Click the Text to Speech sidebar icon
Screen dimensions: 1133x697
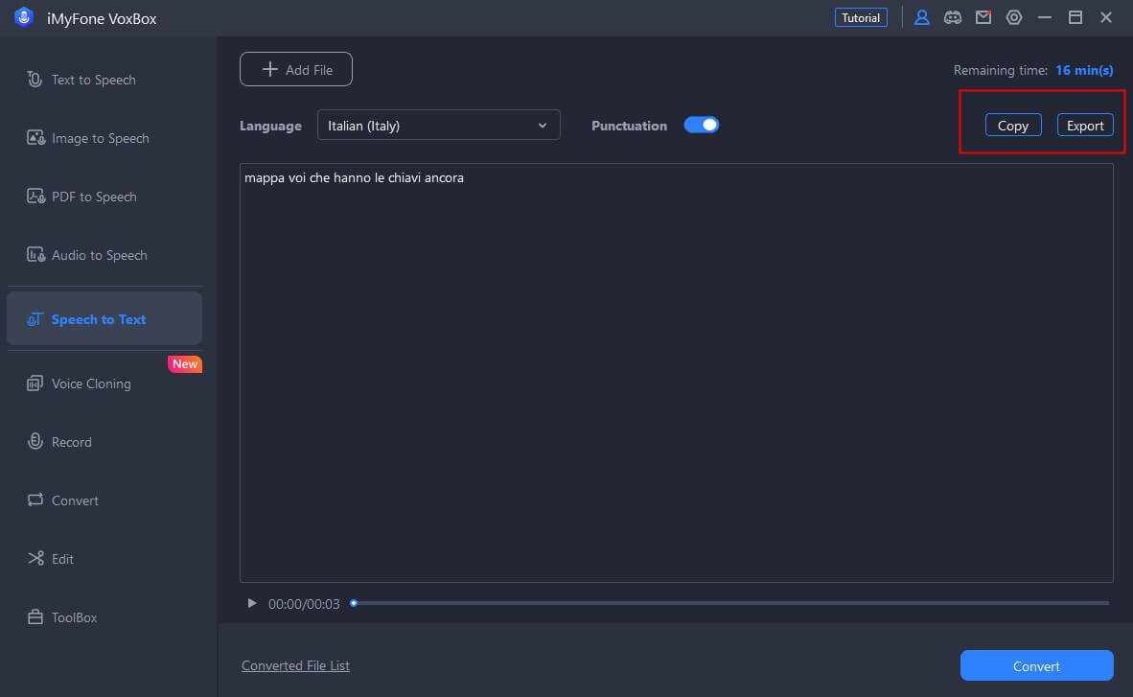click(x=35, y=79)
